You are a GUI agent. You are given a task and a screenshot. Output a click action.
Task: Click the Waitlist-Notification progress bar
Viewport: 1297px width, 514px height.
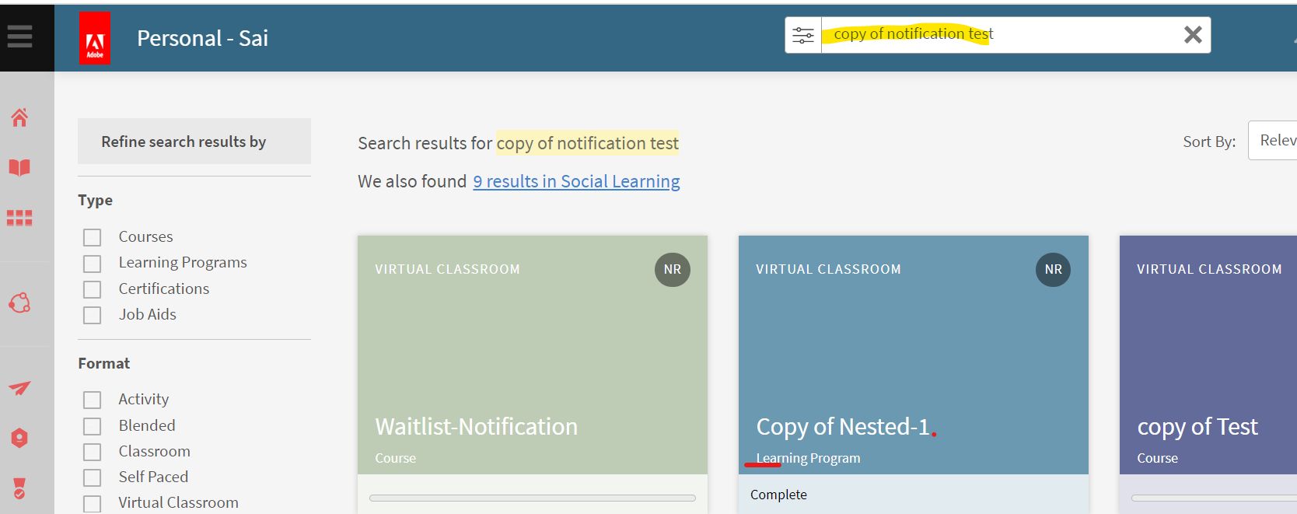point(533,498)
